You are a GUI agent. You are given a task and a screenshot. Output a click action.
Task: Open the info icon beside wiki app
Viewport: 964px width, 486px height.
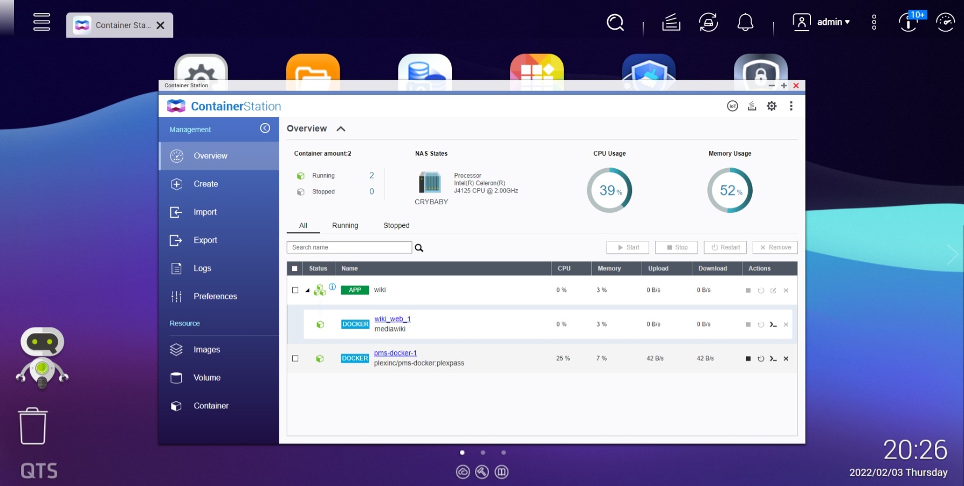(x=333, y=287)
